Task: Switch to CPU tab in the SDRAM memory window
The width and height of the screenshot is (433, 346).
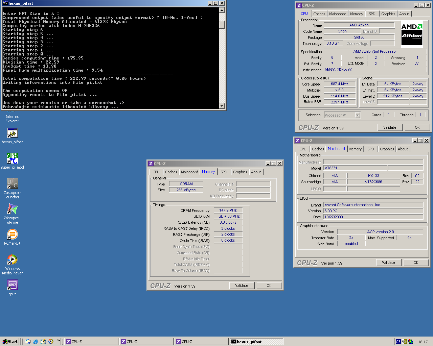Action: tap(156, 172)
